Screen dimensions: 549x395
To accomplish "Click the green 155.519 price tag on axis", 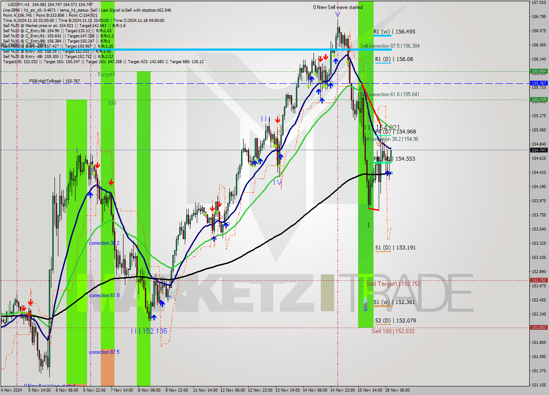I will pyautogui.click(x=539, y=100).
